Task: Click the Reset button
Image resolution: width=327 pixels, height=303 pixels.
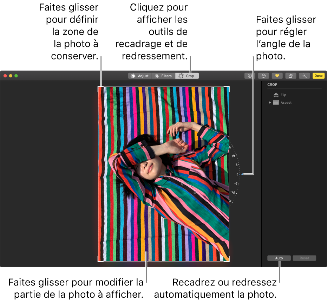Action: 304,258
